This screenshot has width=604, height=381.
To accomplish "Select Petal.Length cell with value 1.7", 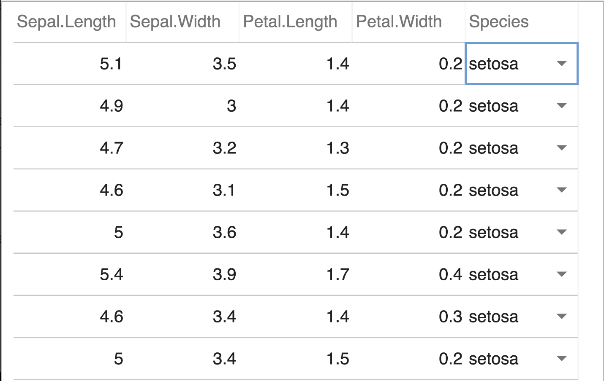I will 337,274.
